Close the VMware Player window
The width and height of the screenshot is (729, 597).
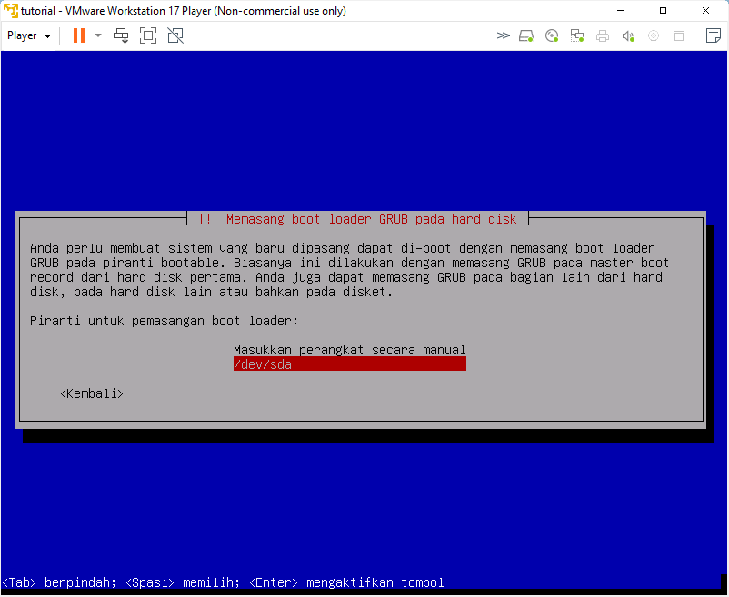click(x=705, y=10)
